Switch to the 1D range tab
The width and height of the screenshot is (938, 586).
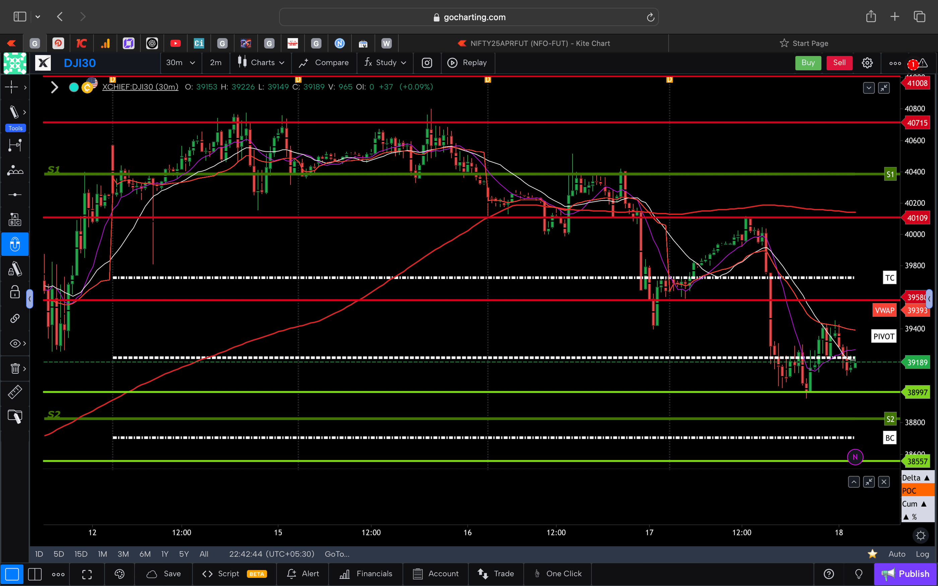(39, 554)
